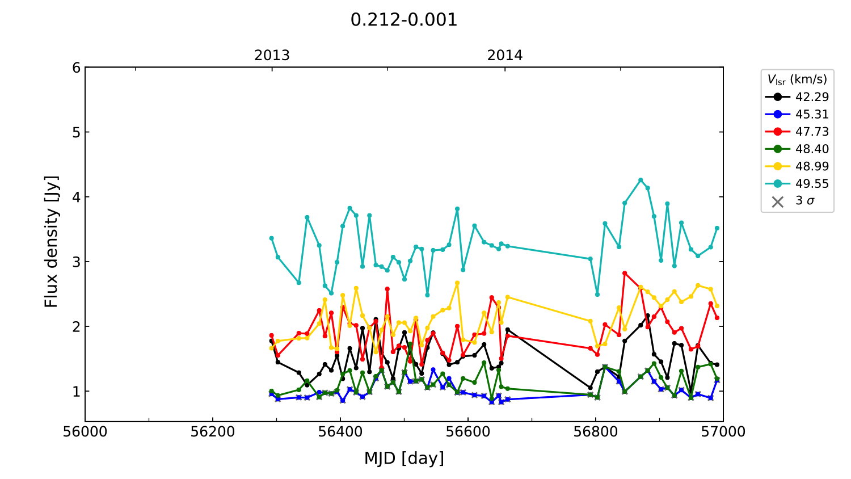Click the 6 tick label on y-axis
Image resolution: width=851 pixels, height=479 pixels.
tap(76, 68)
